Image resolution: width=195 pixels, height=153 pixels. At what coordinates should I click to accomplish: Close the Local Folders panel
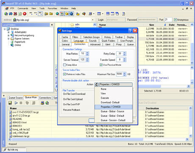coord(52,25)
